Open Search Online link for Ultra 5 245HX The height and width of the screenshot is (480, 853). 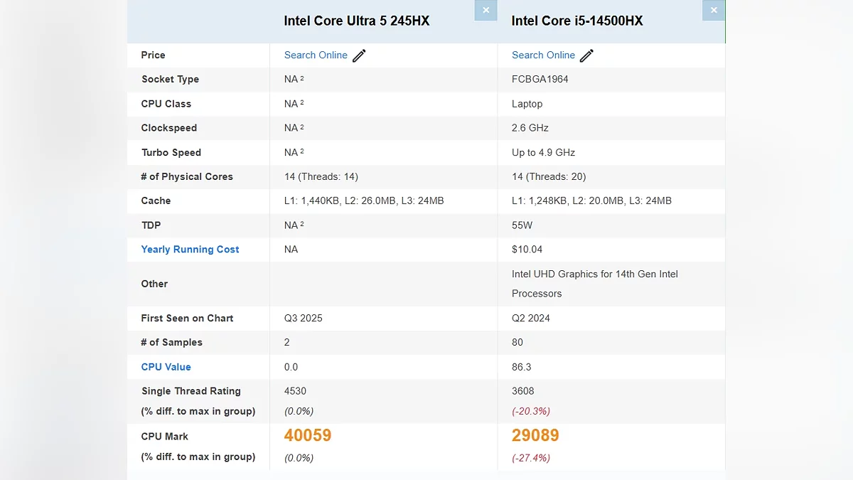(x=316, y=55)
